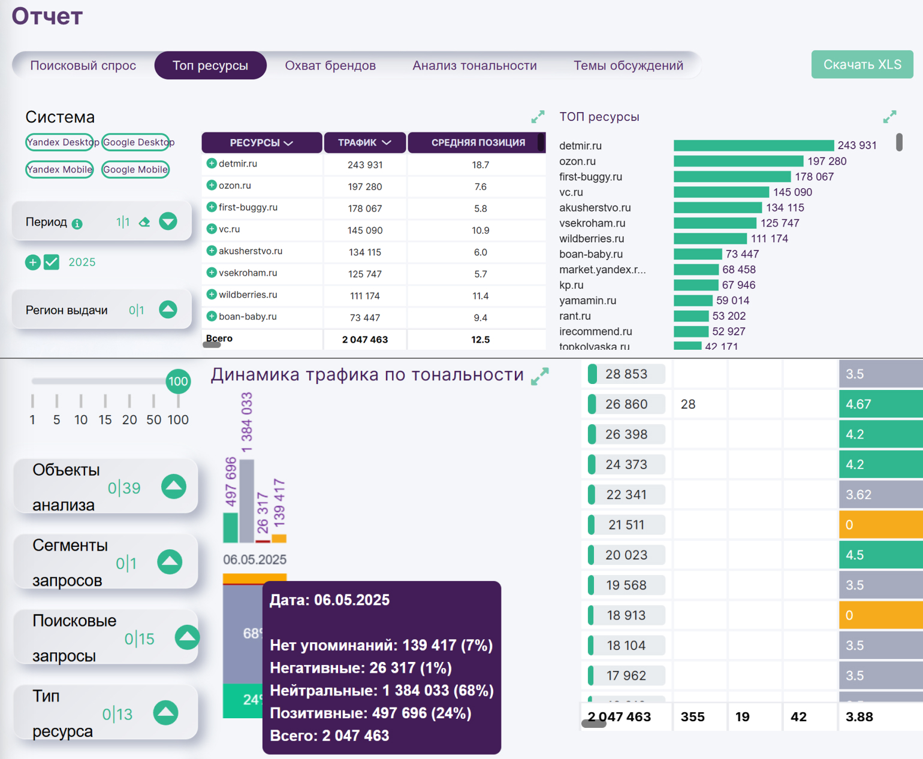Viewport: 923px width, 759px height.
Task: Uncheck the 2025 period checkbox
Action: coord(52,262)
